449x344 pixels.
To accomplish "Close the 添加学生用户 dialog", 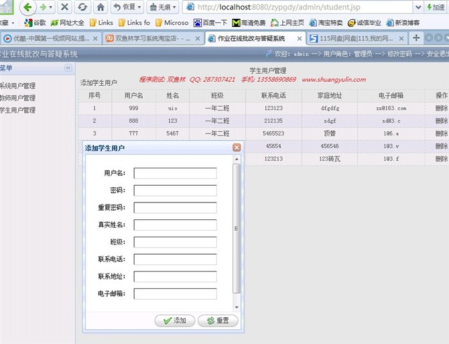I will (x=237, y=148).
